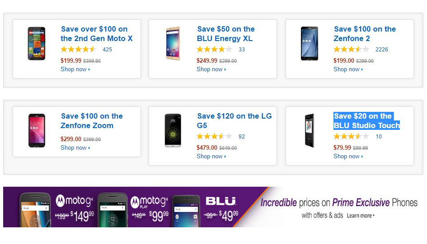Click 'Shop now' under Zenfone Zoom
Screen dimensions: 427x244
(x=75, y=148)
